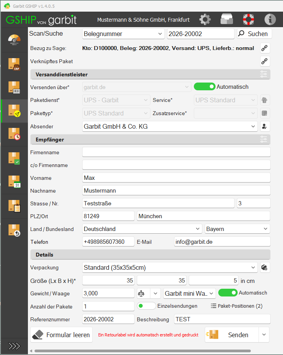Open the Belegnummer search type dropdown

(123, 34)
